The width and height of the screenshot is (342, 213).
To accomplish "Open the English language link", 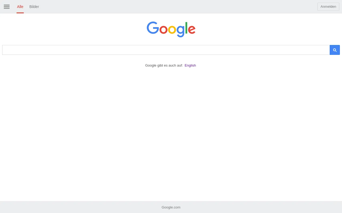I will click(x=190, y=65).
